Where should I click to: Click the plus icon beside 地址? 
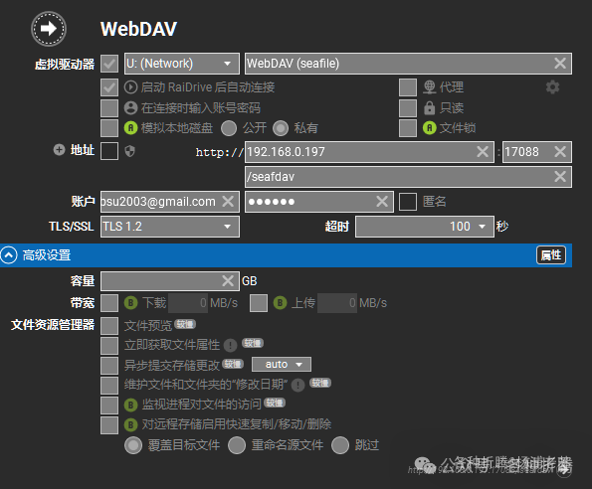pos(59,150)
